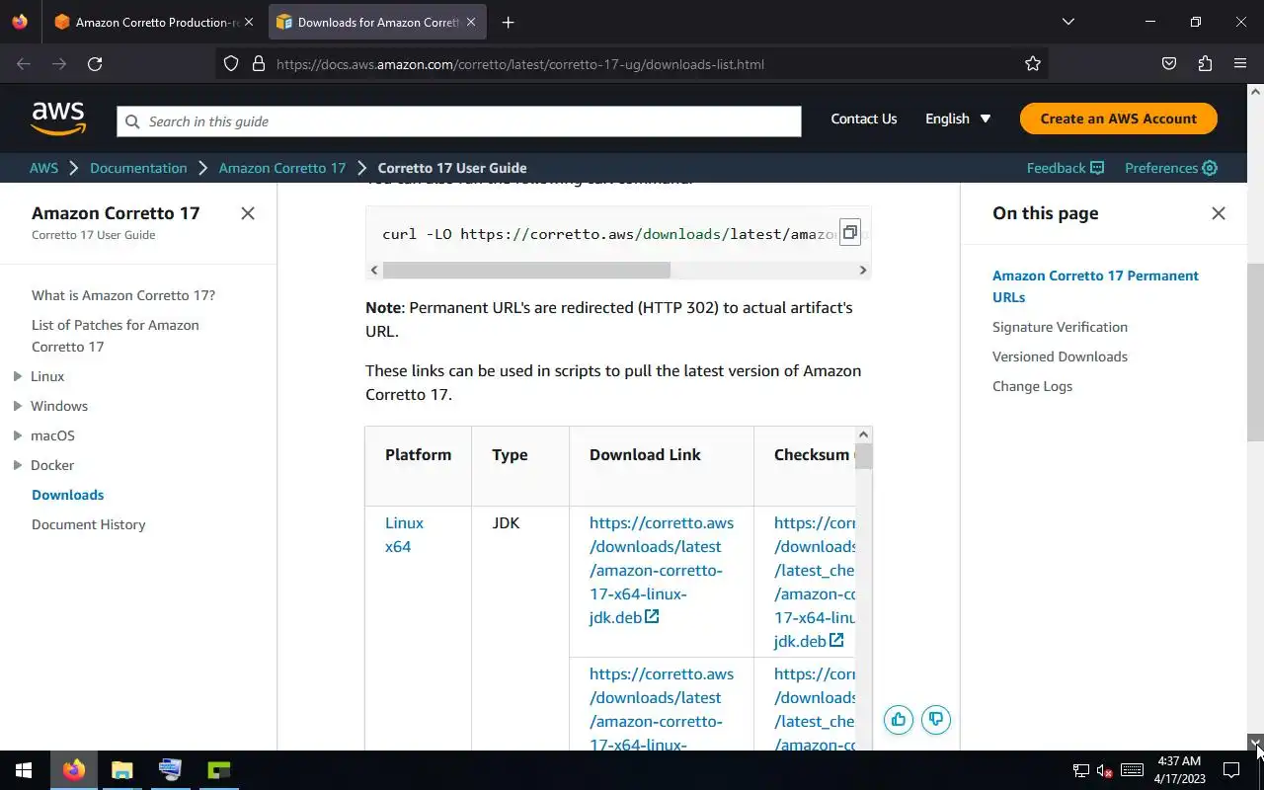Open the jdk.deb checksum link
Viewport: 1264px width, 790px height.
[x=815, y=582]
